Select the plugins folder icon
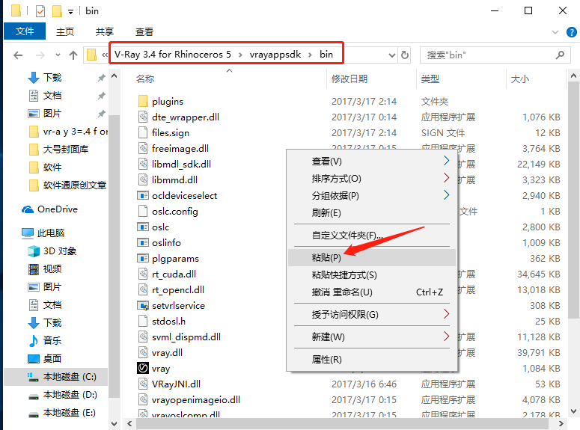The width and height of the screenshot is (580, 430). click(143, 101)
